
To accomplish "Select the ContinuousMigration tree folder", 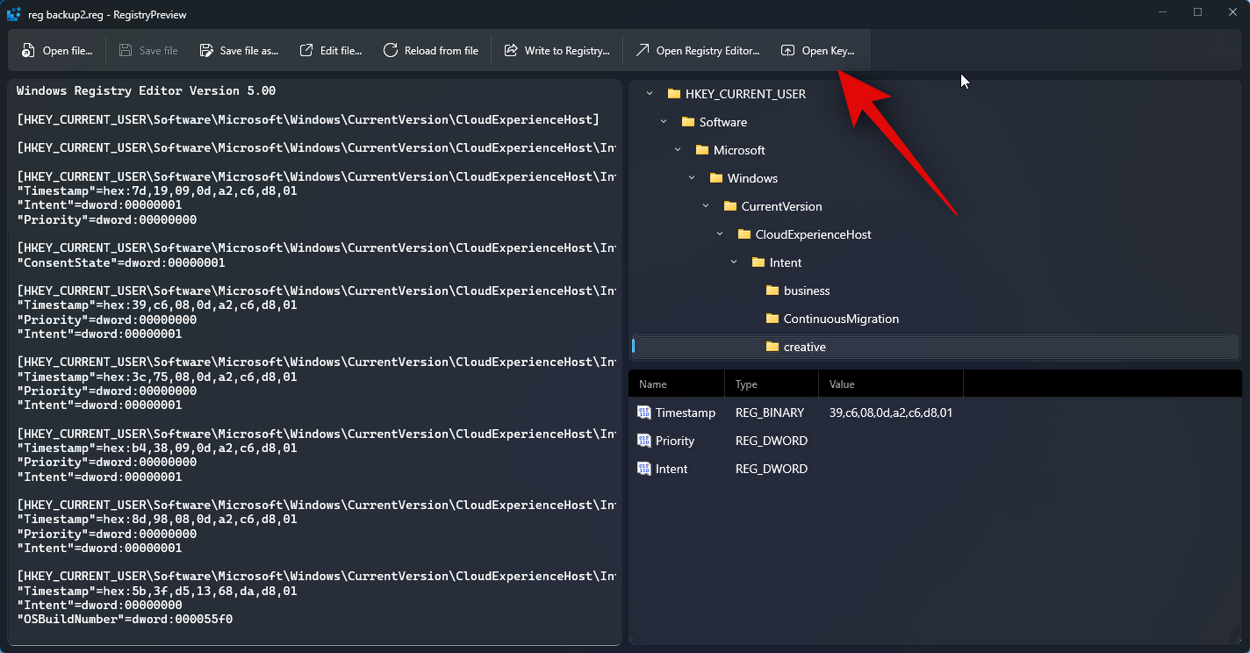I will [x=840, y=319].
